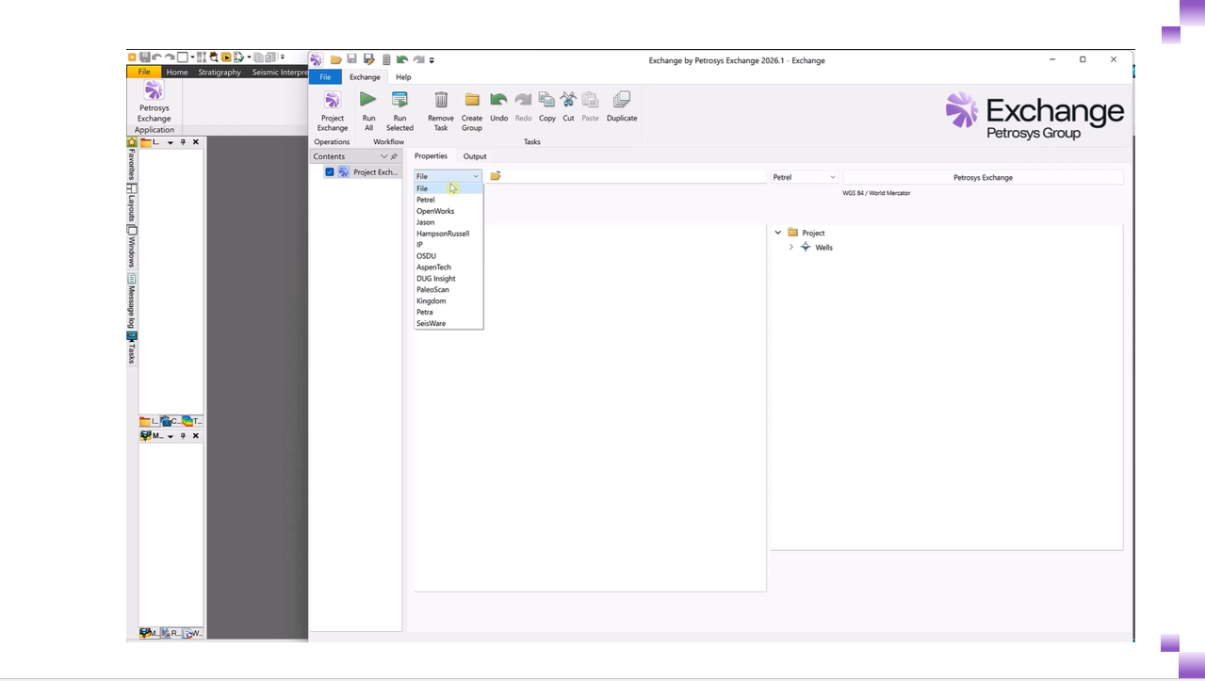The image size is (1205, 681).
Task: Expand the Wells tree node
Action: 790,248
